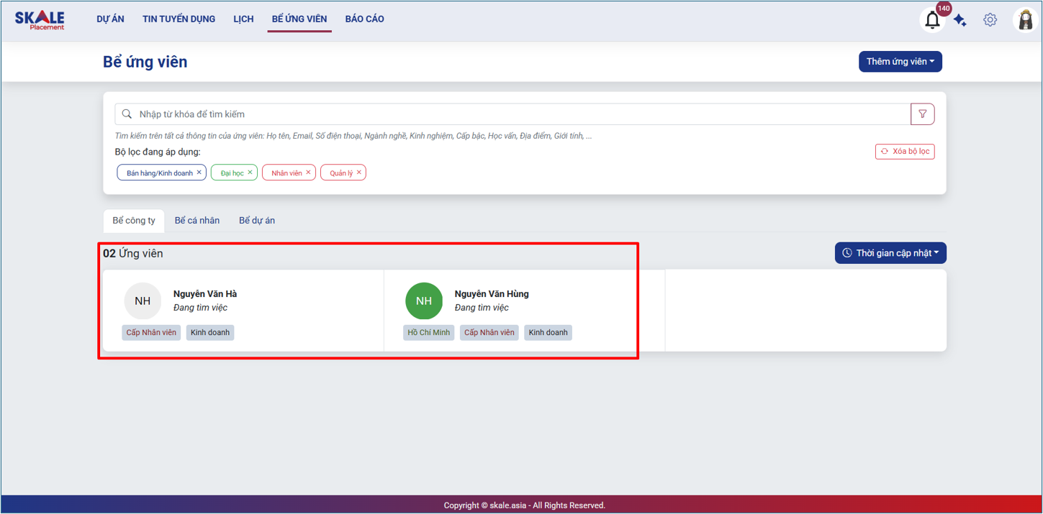
Task: Remove the Bán hàng/Kinh doanh filter tag
Action: (199, 173)
